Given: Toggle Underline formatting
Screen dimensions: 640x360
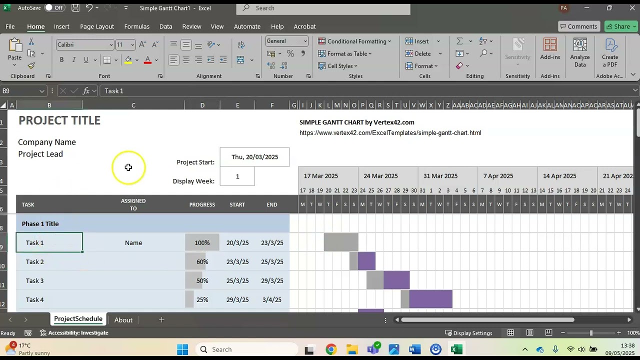Looking at the screenshot, I should pos(86,60).
